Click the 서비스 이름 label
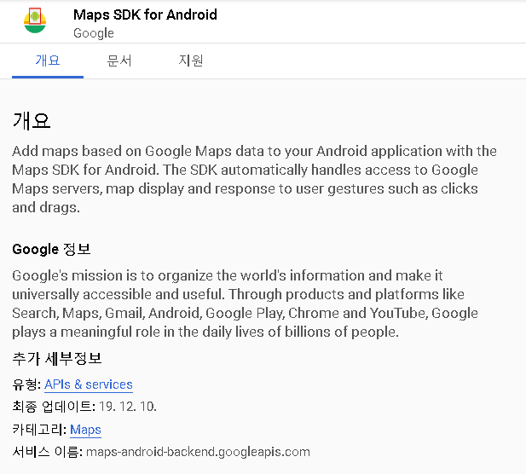The height and width of the screenshot is (474, 526). (x=48, y=452)
